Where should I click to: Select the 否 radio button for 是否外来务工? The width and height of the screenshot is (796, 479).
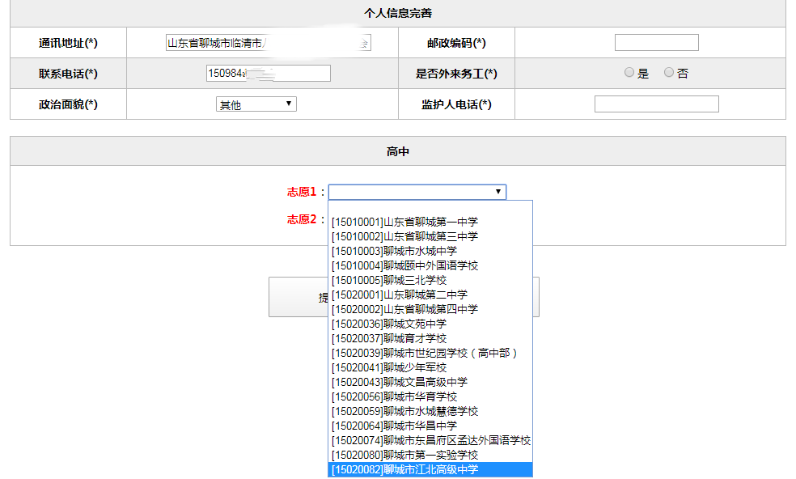click(668, 72)
